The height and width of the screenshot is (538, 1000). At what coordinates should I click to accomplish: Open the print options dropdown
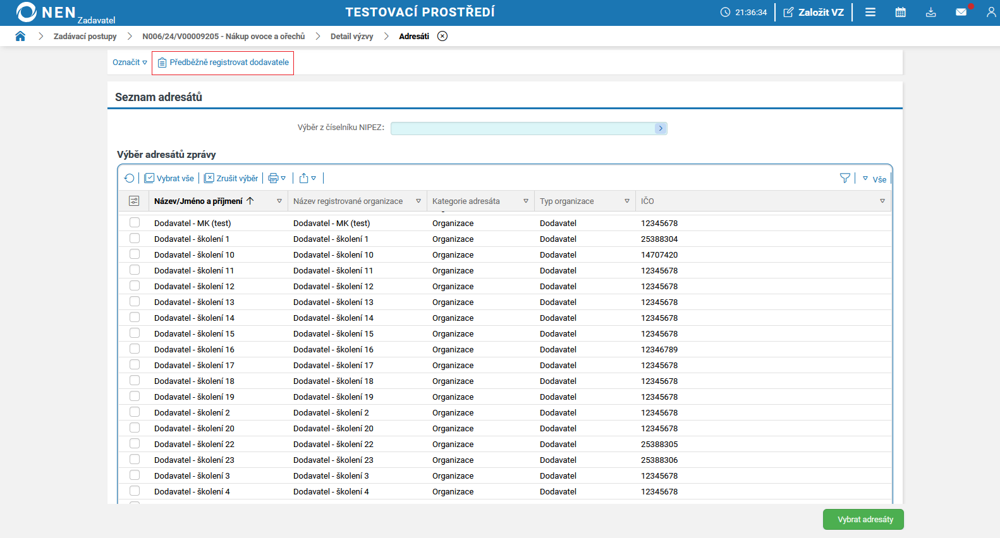[x=277, y=178]
